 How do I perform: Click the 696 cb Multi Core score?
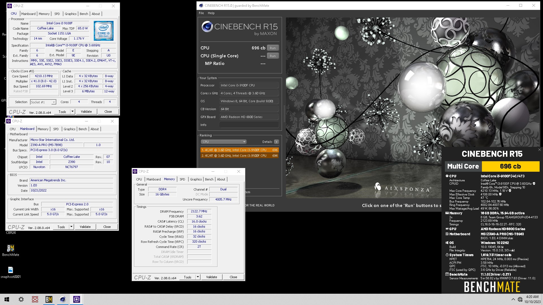[510, 166]
